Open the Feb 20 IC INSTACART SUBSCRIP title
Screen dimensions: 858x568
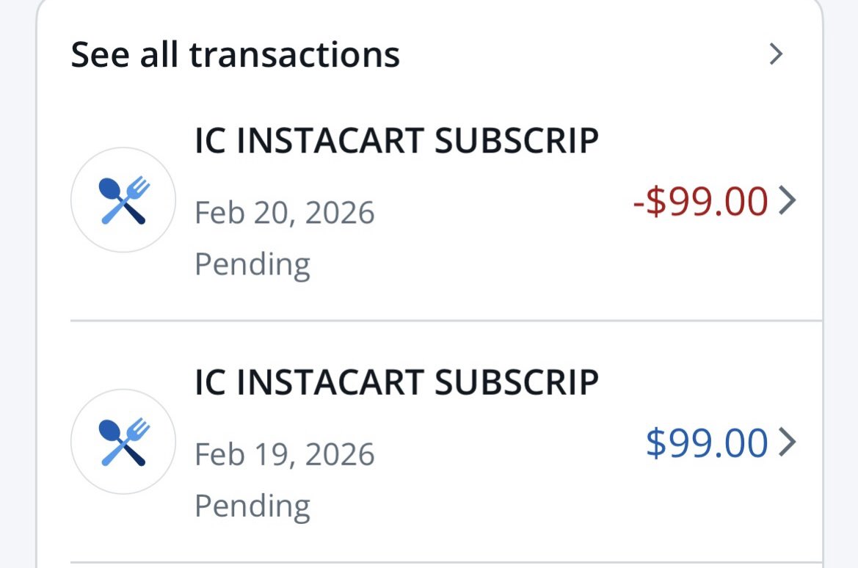396,141
